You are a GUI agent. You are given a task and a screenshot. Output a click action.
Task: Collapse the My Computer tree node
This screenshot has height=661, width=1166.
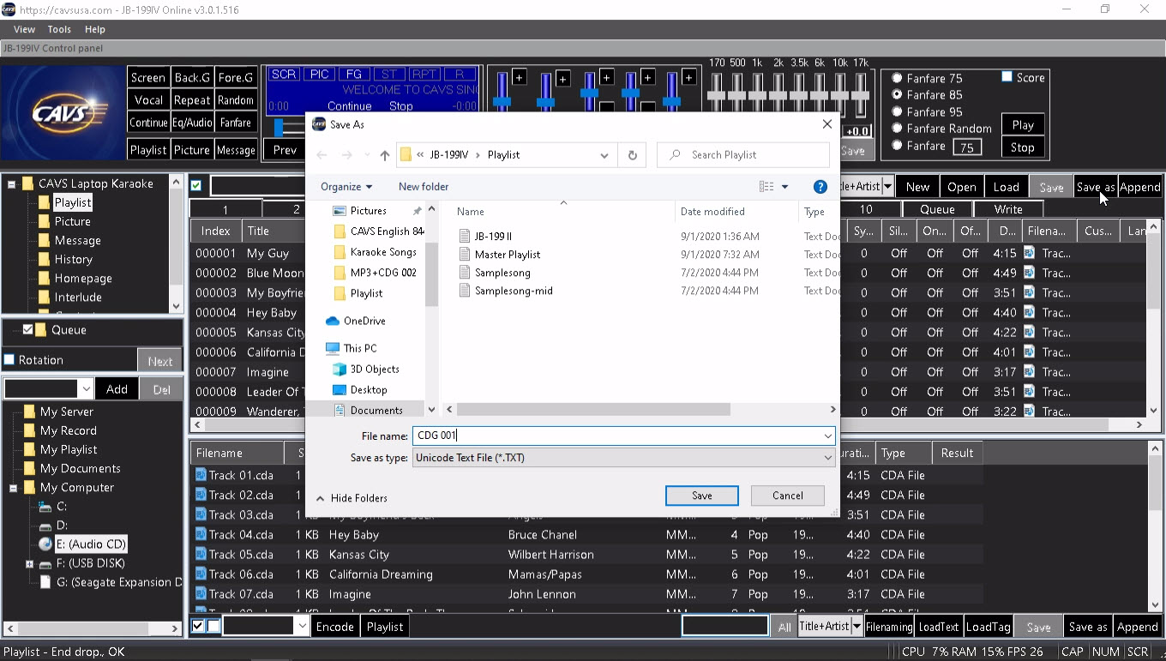point(12,488)
